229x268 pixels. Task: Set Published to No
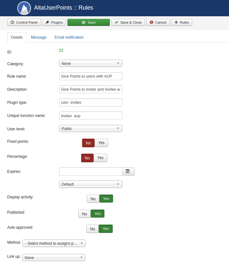(84, 214)
